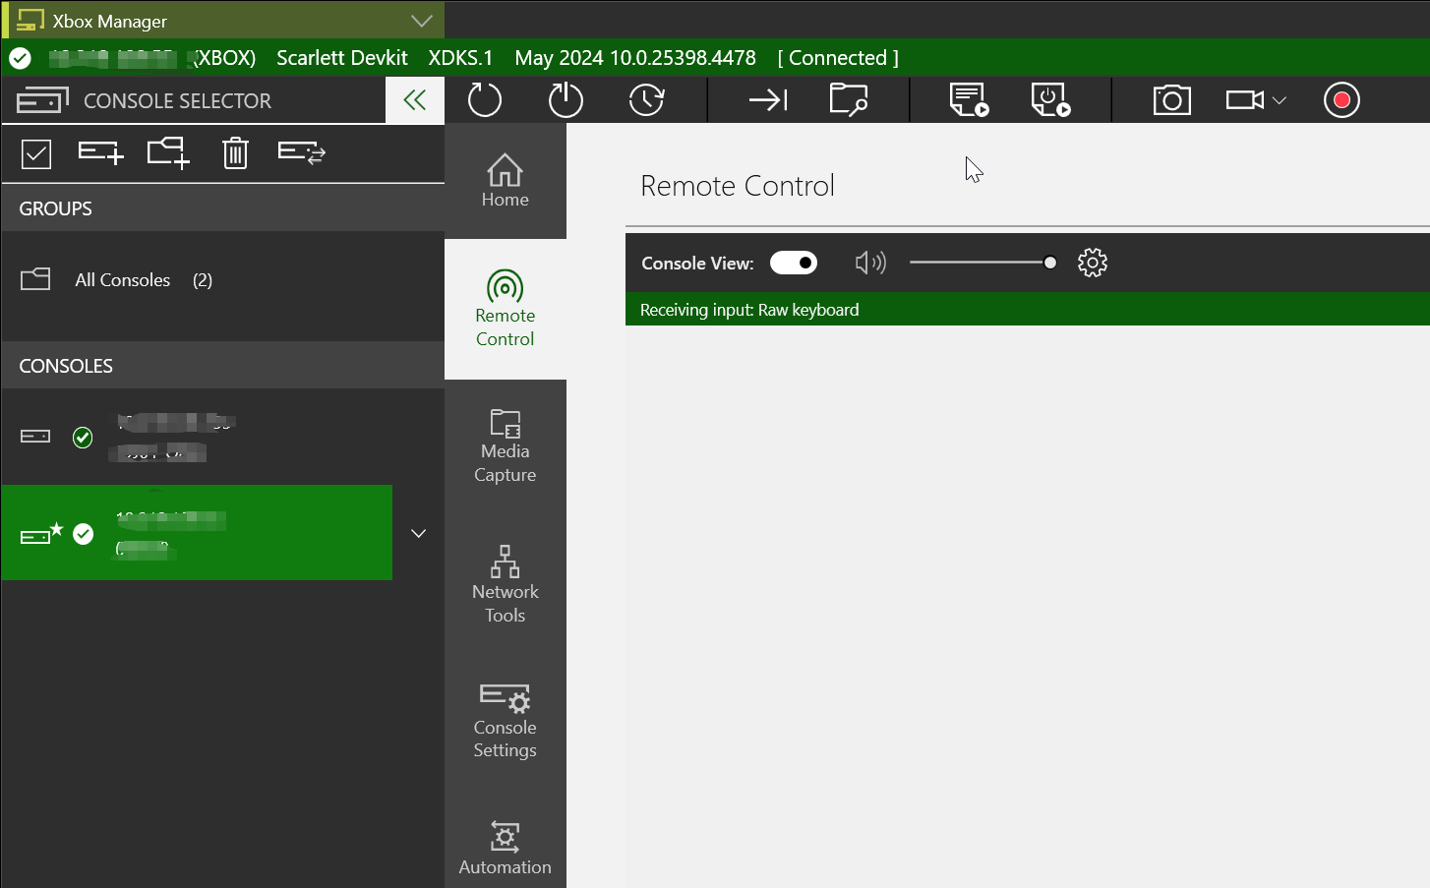This screenshot has height=888, width=1430.
Task: Toggle the Console View switch
Action: pos(794,263)
